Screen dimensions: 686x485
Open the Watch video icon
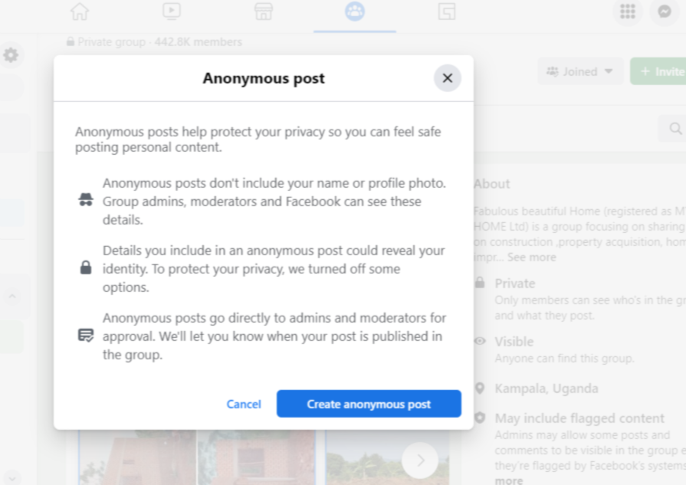tap(172, 11)
